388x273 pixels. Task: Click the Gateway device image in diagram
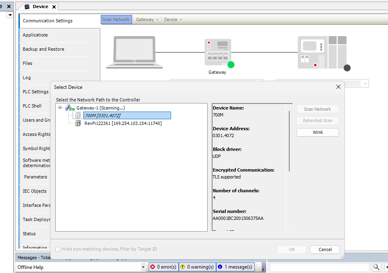click(x=218, y=52)
